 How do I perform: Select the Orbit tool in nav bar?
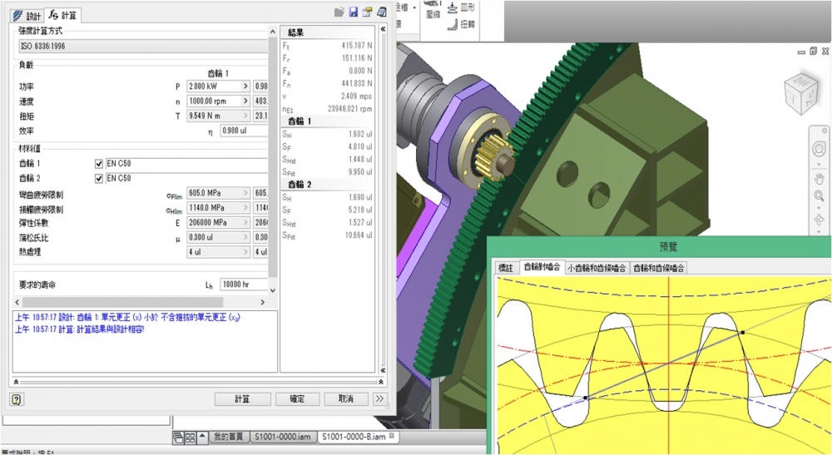point(819,220)
